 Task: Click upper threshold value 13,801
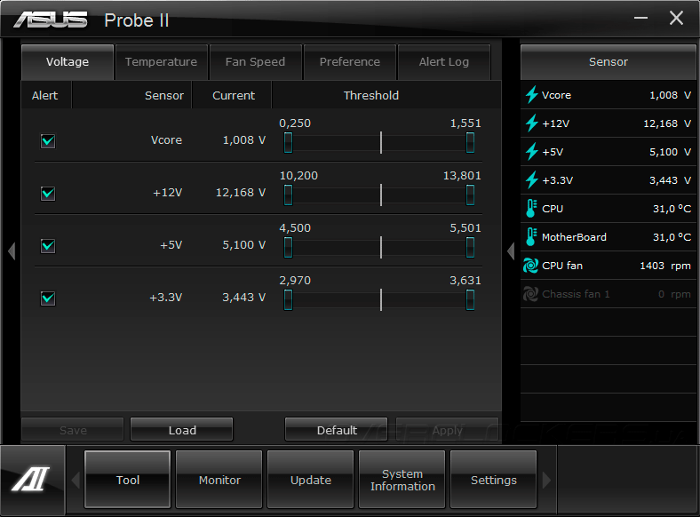(462, 176)
